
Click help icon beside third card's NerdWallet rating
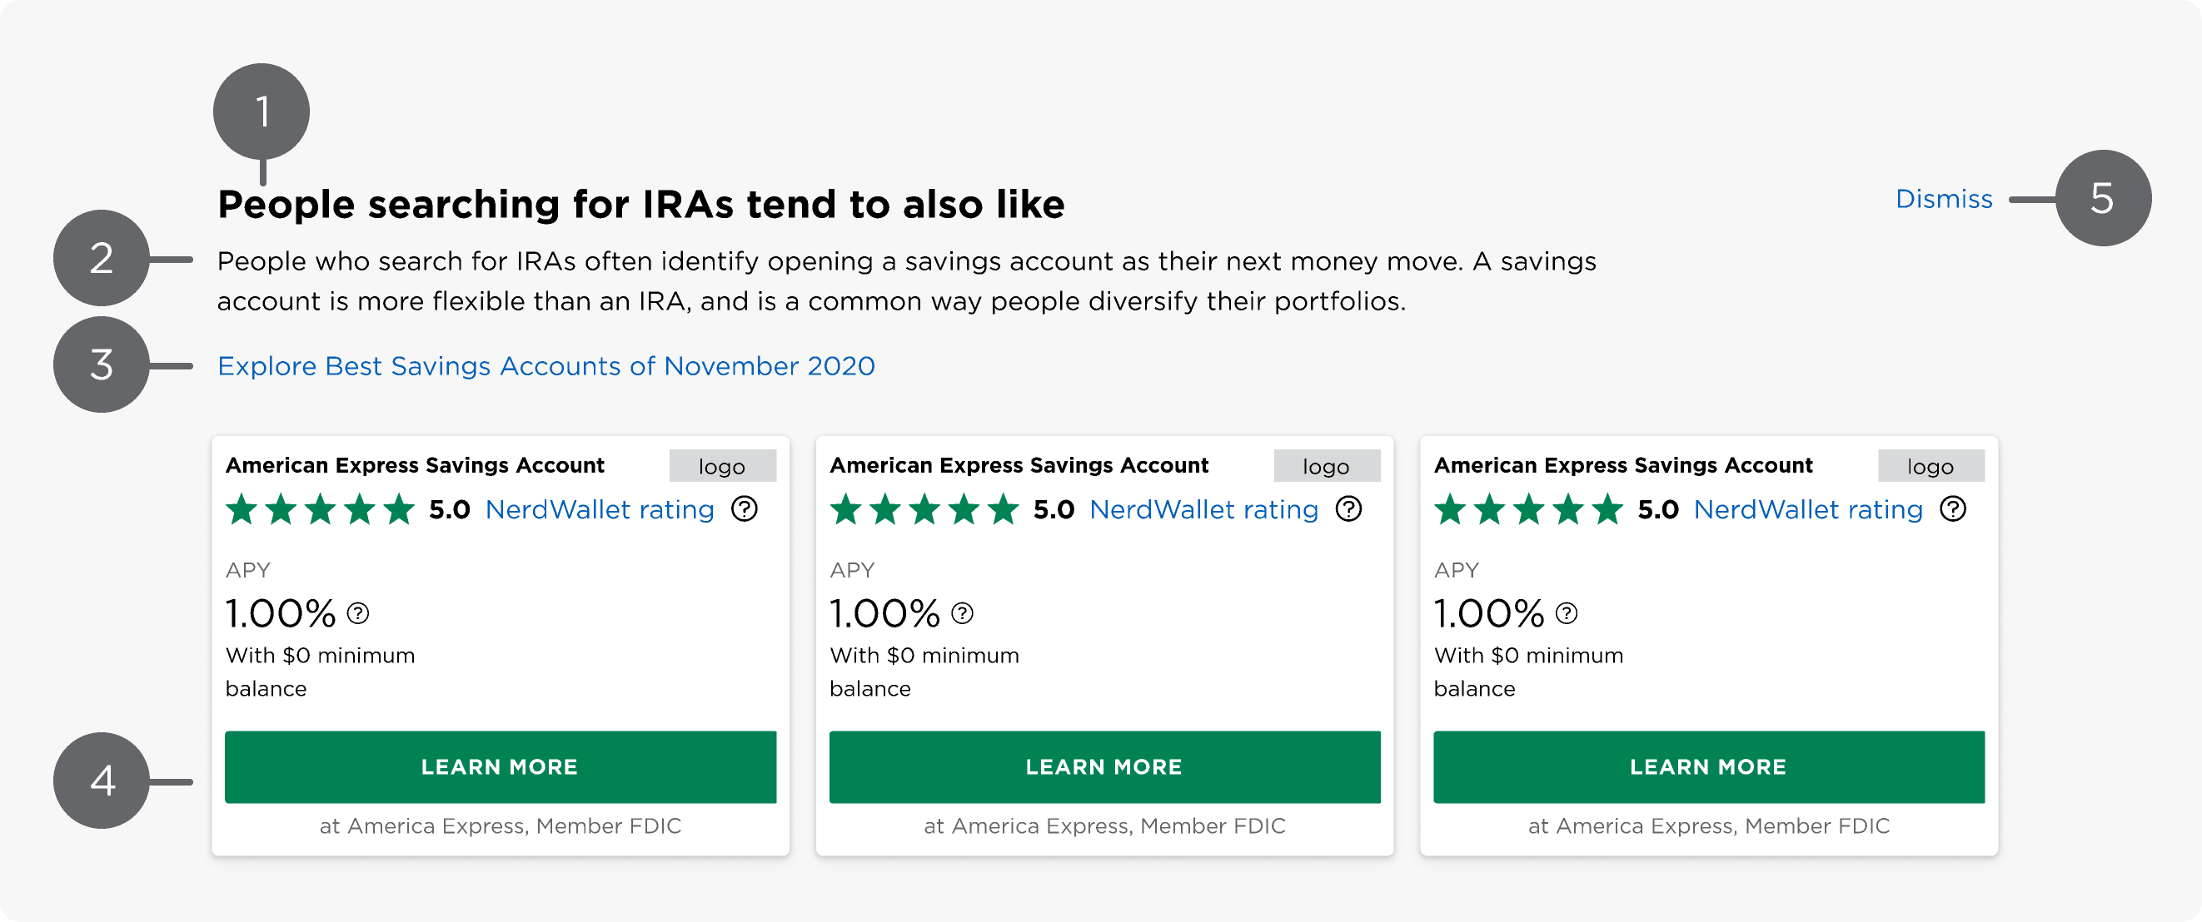[x=1953, y=508]
